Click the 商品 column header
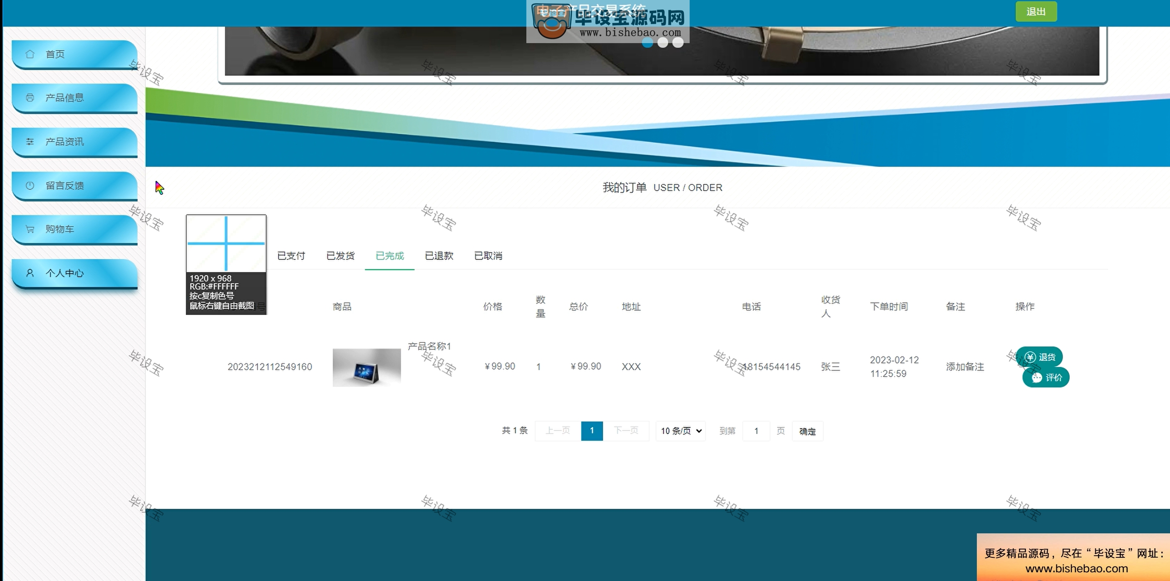Image resolution: width=1170 pixels, height=581 pixels. (342, 307)
